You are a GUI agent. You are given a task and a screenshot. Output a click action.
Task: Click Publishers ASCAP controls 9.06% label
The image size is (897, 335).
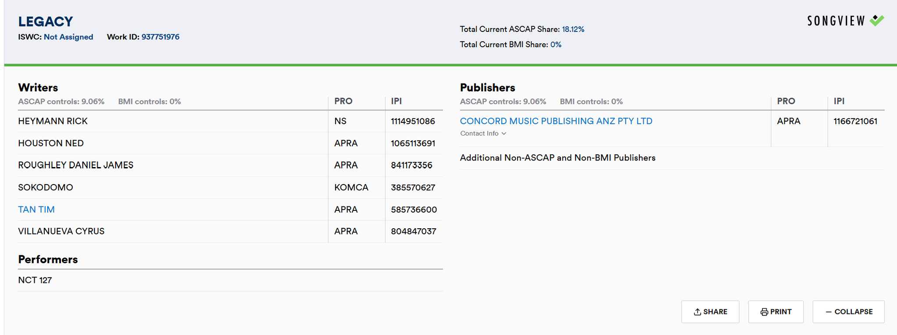(x=503, y=101)
